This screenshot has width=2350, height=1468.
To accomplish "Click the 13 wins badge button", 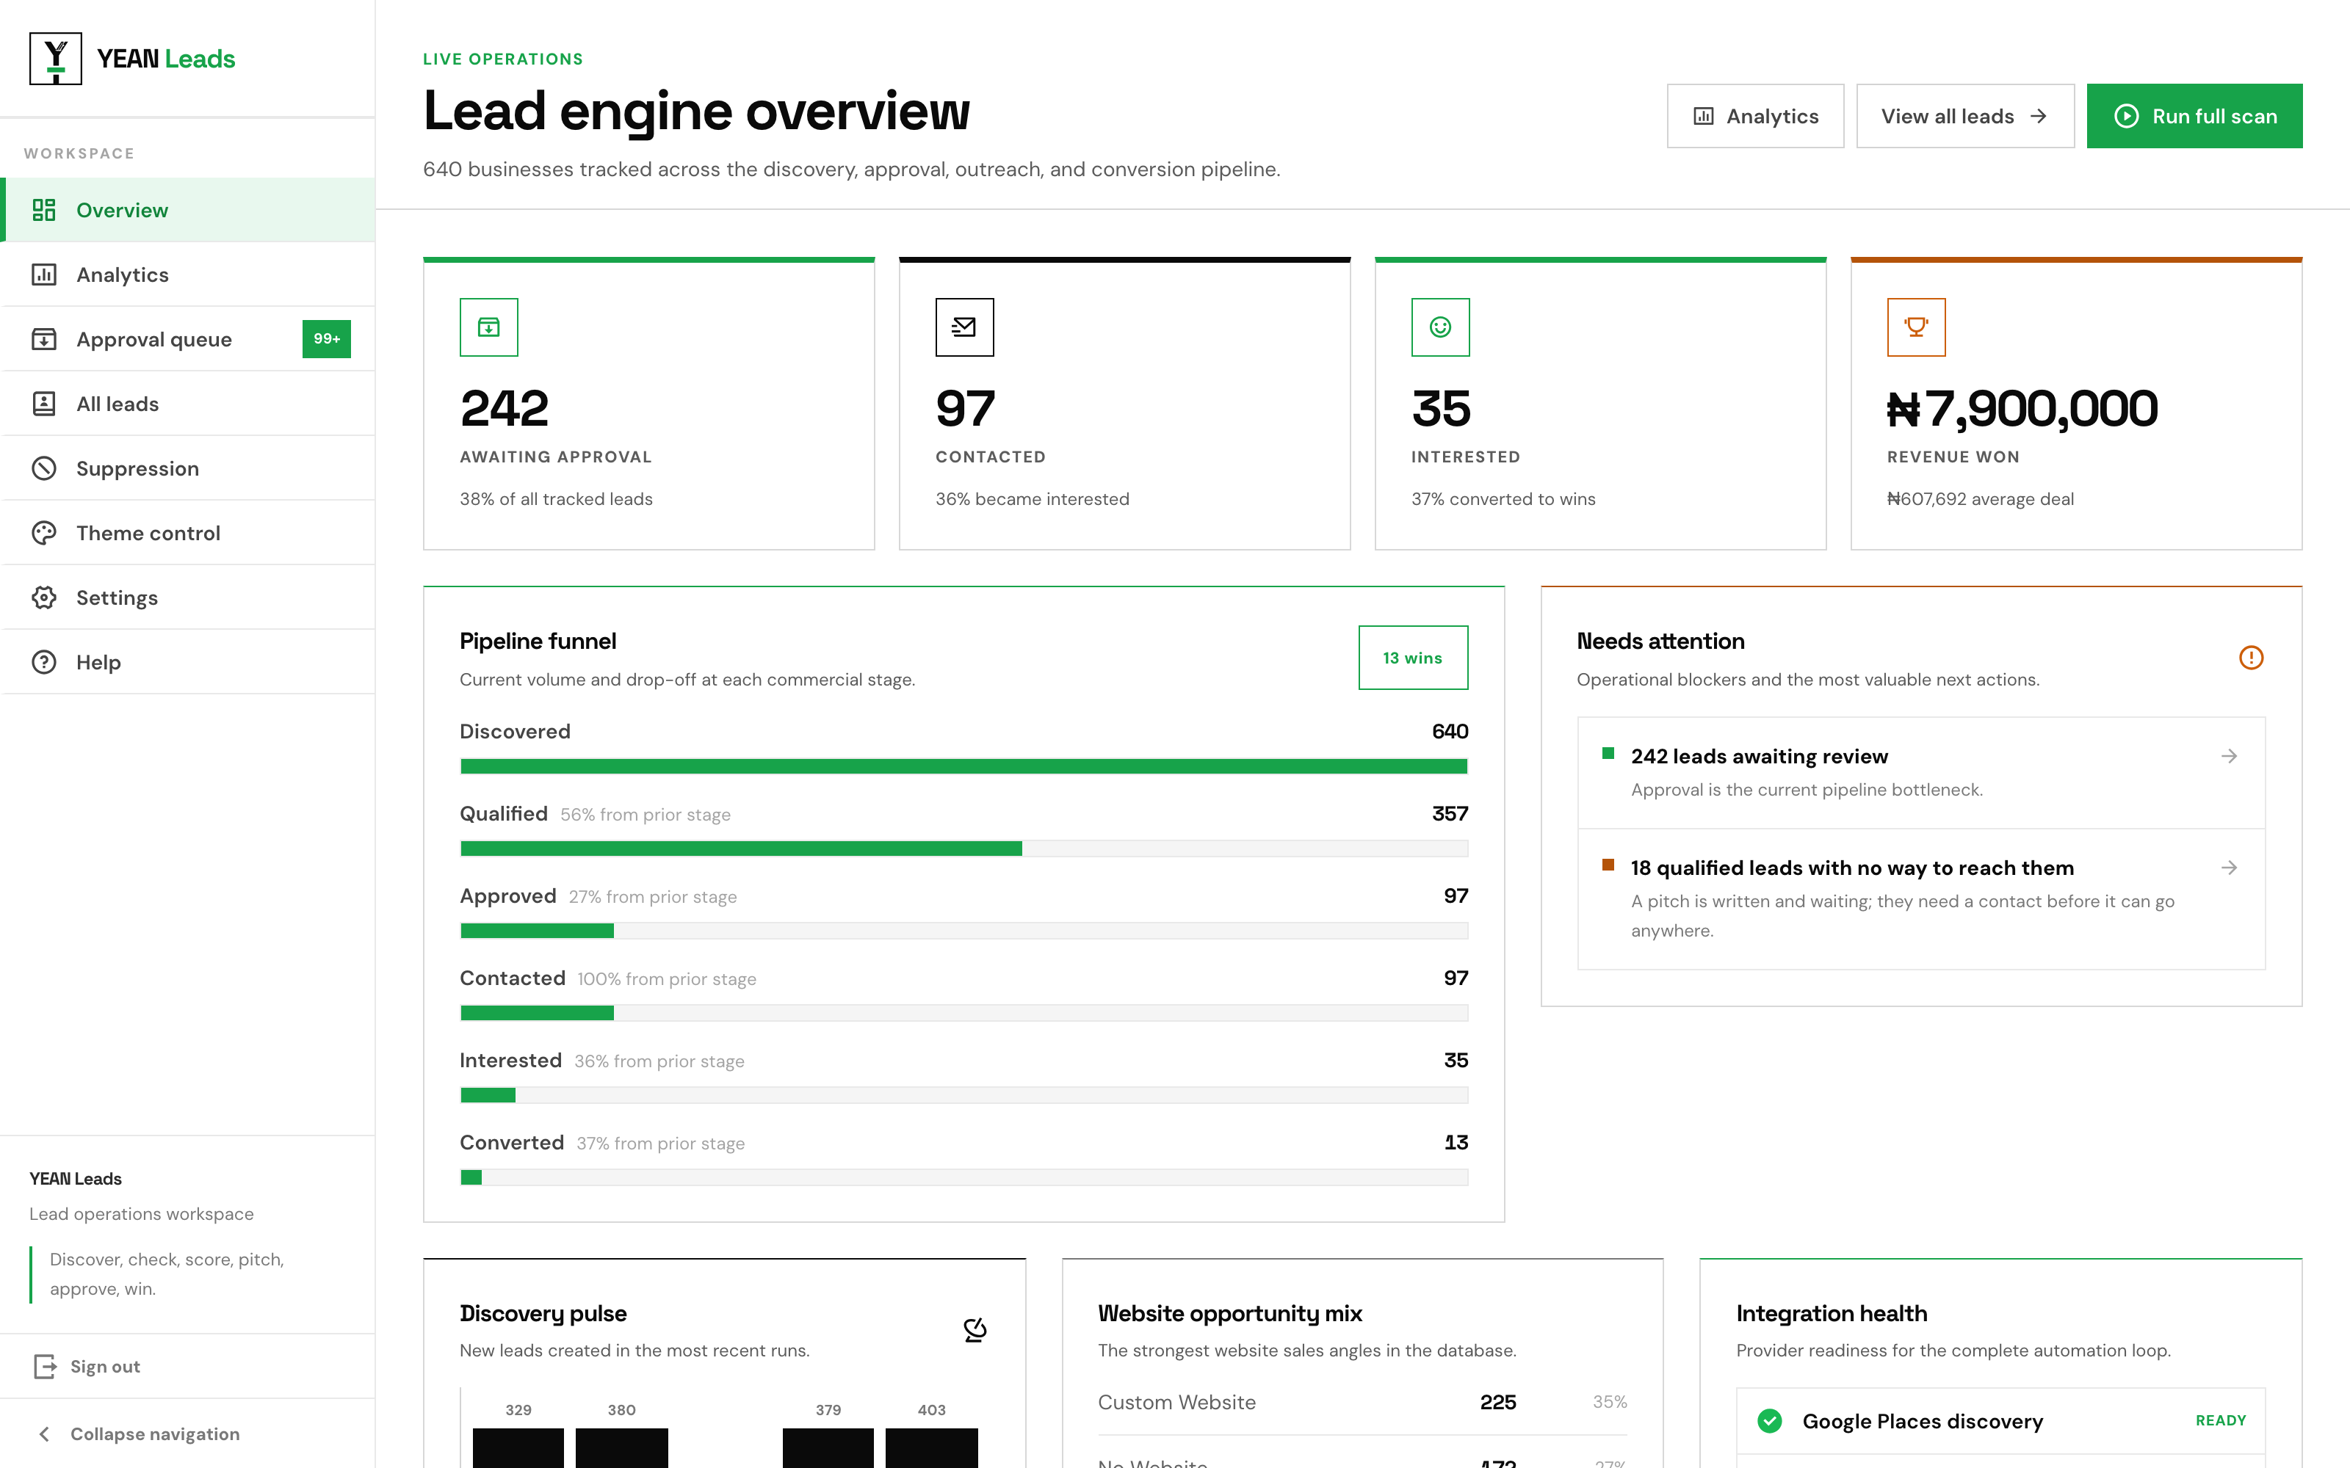I will click(x=1413, y=658).
